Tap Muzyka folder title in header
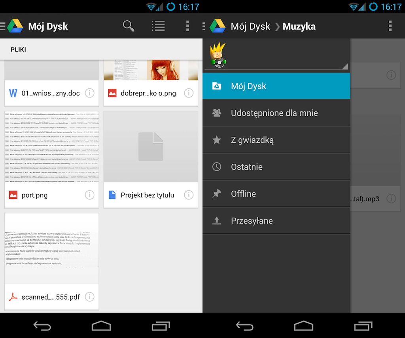The image size is (405, 338). 299,27
